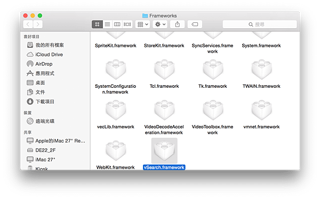This screenshot has width=320, height=199.
Task: Click the highlighted vSearch.framework icon
Action: tap(164, 151)
